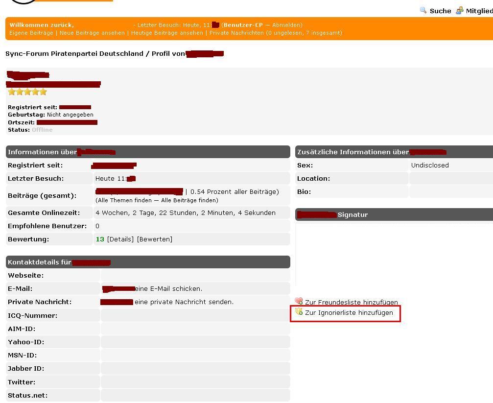
Task: Open the Suche link
Action: coord(440,11)
